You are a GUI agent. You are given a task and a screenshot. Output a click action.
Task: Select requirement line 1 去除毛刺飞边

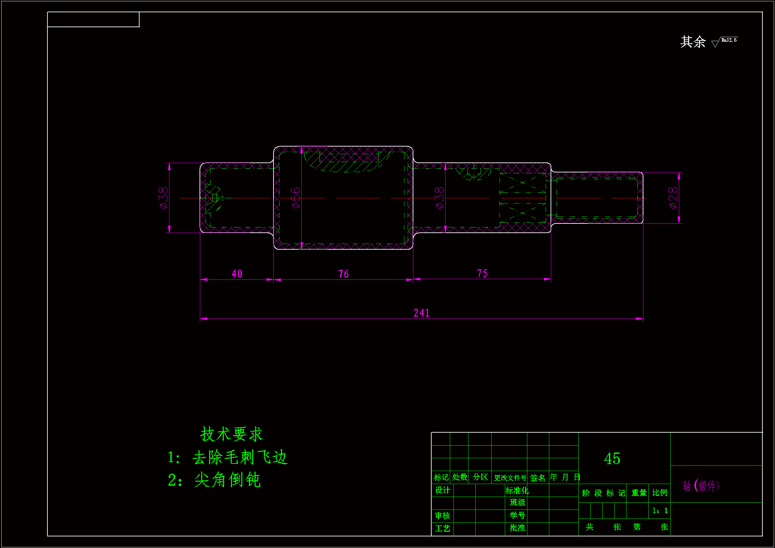[x=228, y=458]
